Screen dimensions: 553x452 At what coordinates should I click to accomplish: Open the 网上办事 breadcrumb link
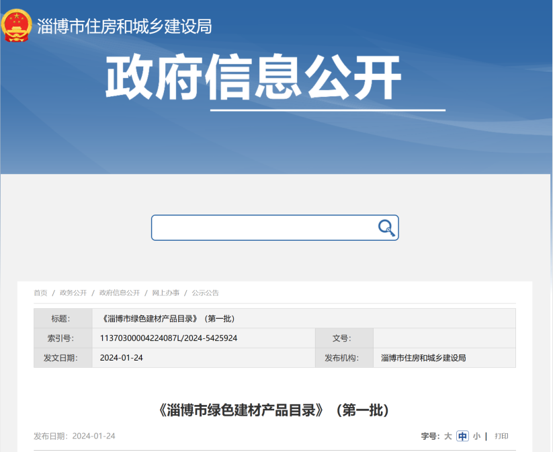pos(165,293)
